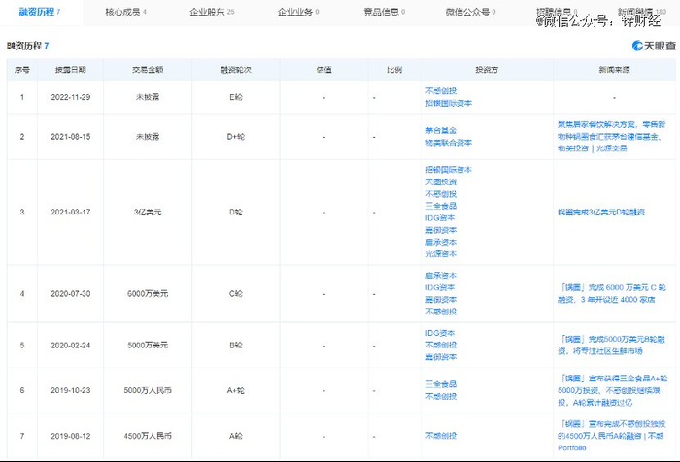Open 启承资本 in the D轮 row
This screenshot has width=680, height=462.
pyautogui.click(x=441, y=242)
